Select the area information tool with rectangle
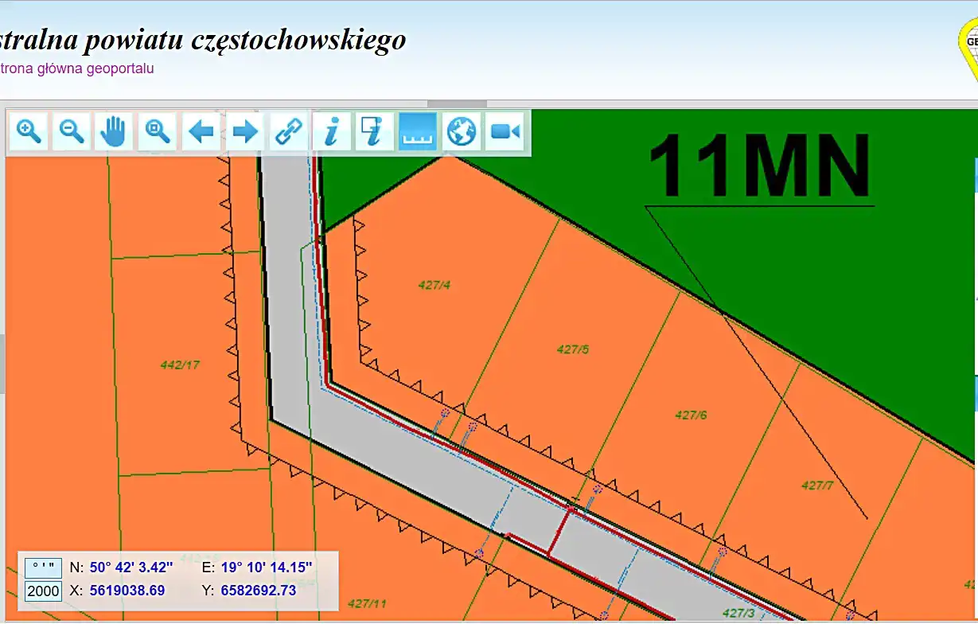978x624 pixels. (375, 131)
